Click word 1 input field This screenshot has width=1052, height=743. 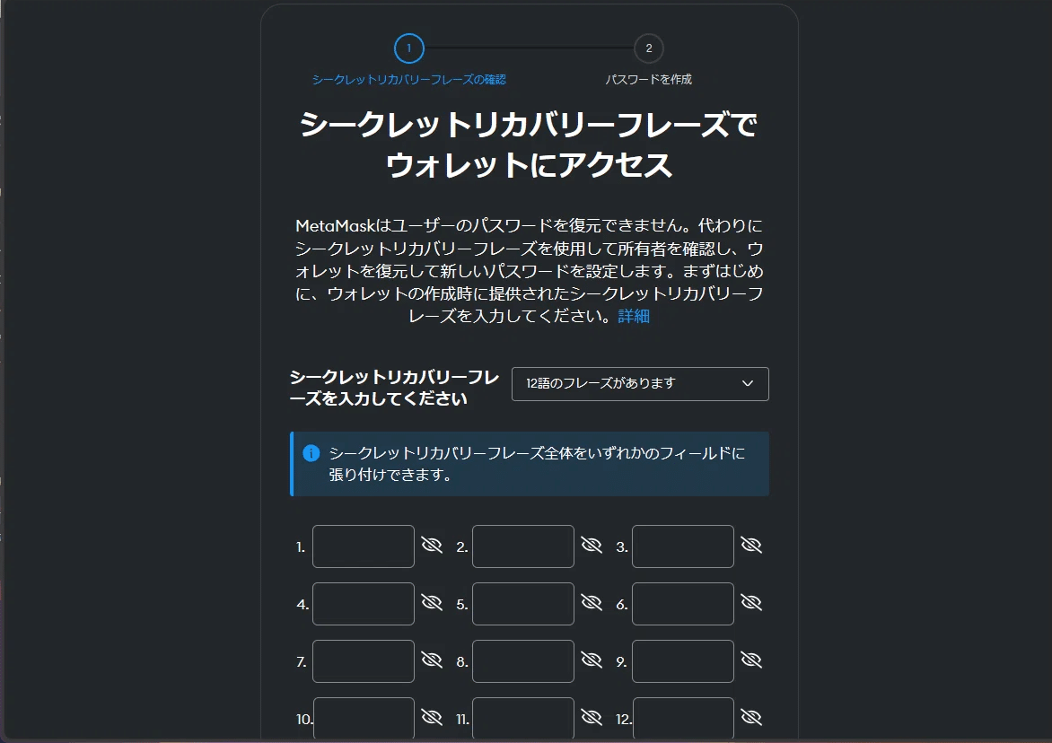click(363, 546)
